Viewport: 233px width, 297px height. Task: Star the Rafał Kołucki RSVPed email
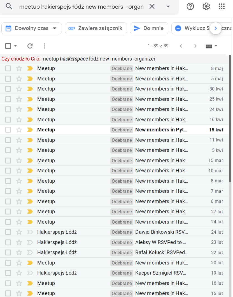tap(19, 252)
